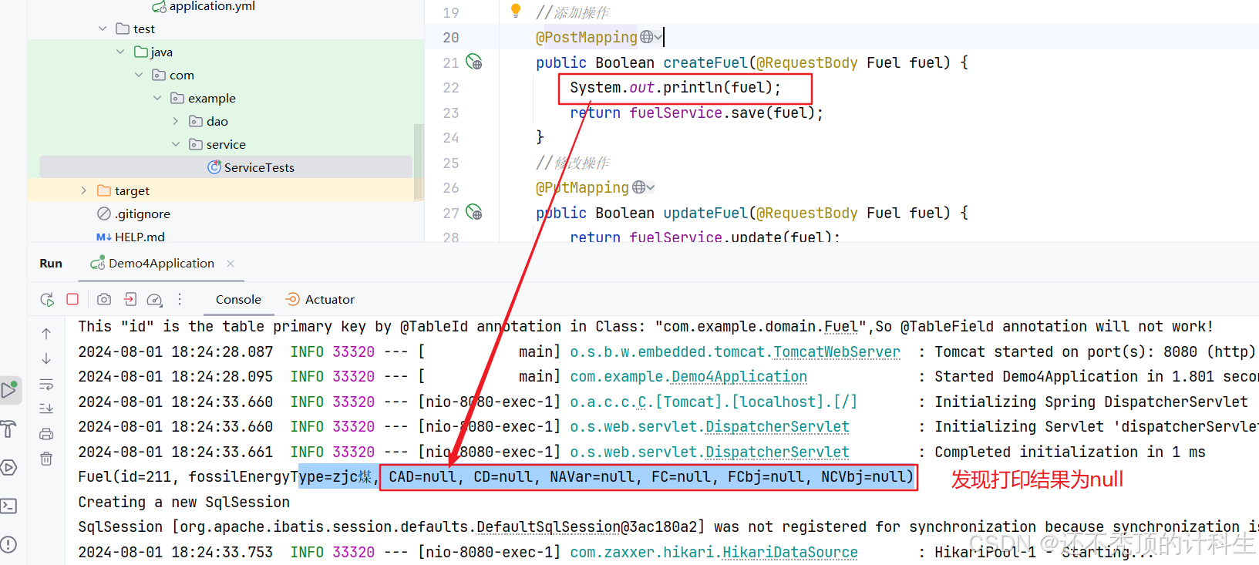Click the TomcatWebServer link in log output
This screenshot has height=565, width=1259.
[837, 351]
